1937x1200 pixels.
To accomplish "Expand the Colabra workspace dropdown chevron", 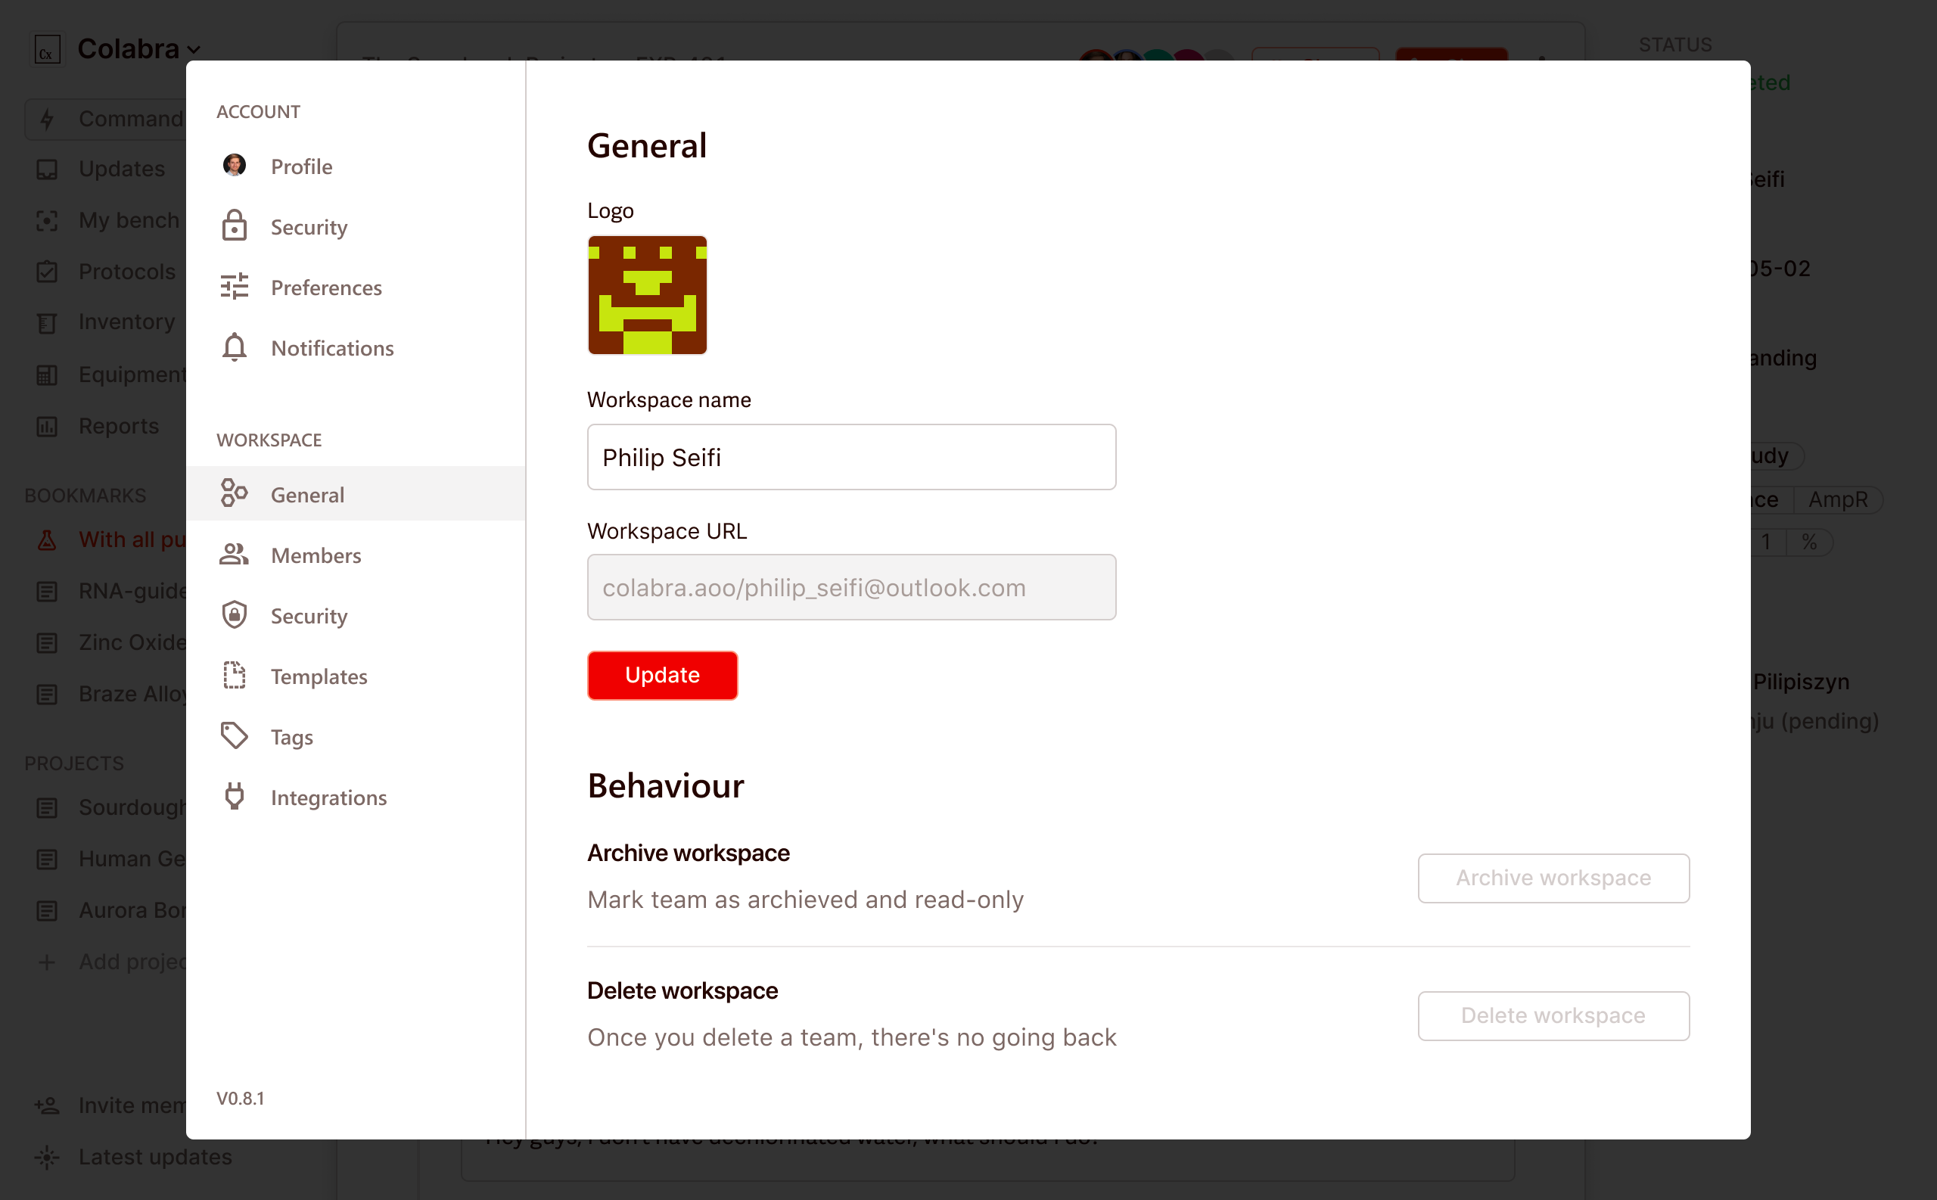I will tap(194, 50).
